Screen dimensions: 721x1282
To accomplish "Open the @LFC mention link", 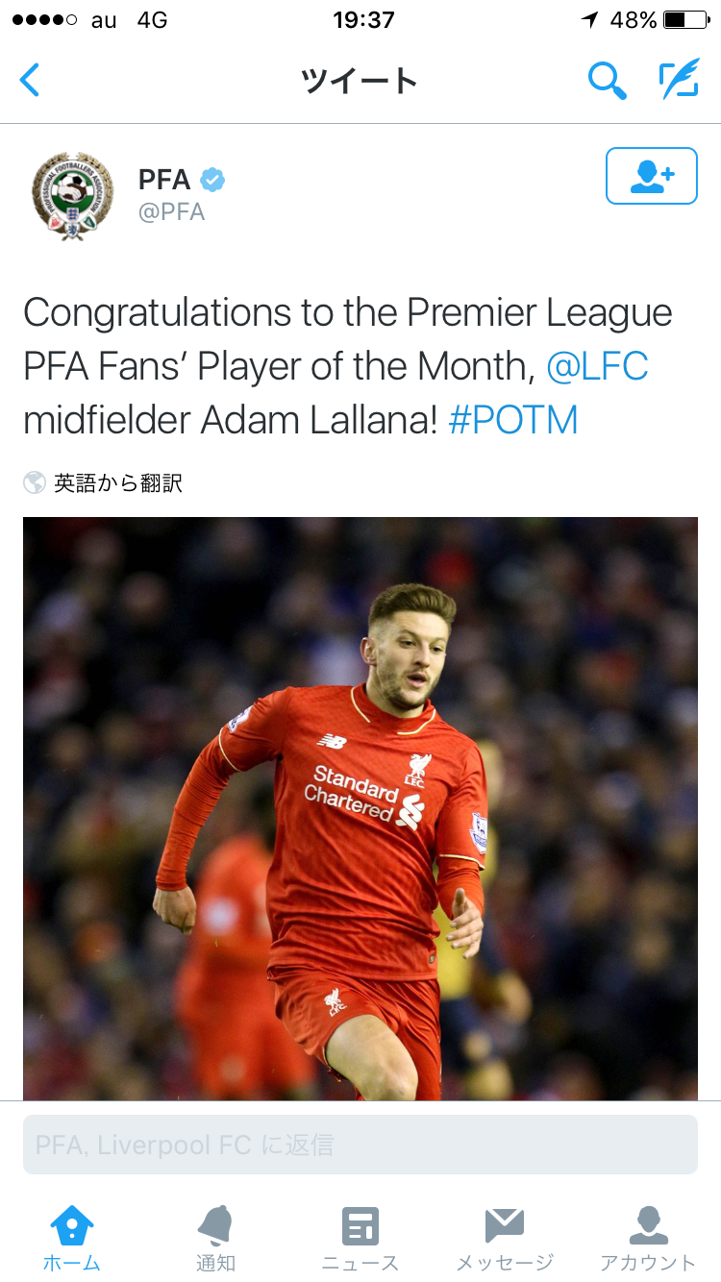I will pyautogui.click(x=597, y=366).
